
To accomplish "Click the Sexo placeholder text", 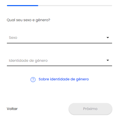I will [x=13, y=38].
